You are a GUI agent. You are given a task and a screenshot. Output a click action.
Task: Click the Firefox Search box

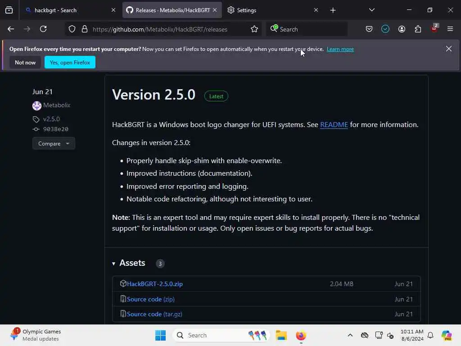(307, 29)
